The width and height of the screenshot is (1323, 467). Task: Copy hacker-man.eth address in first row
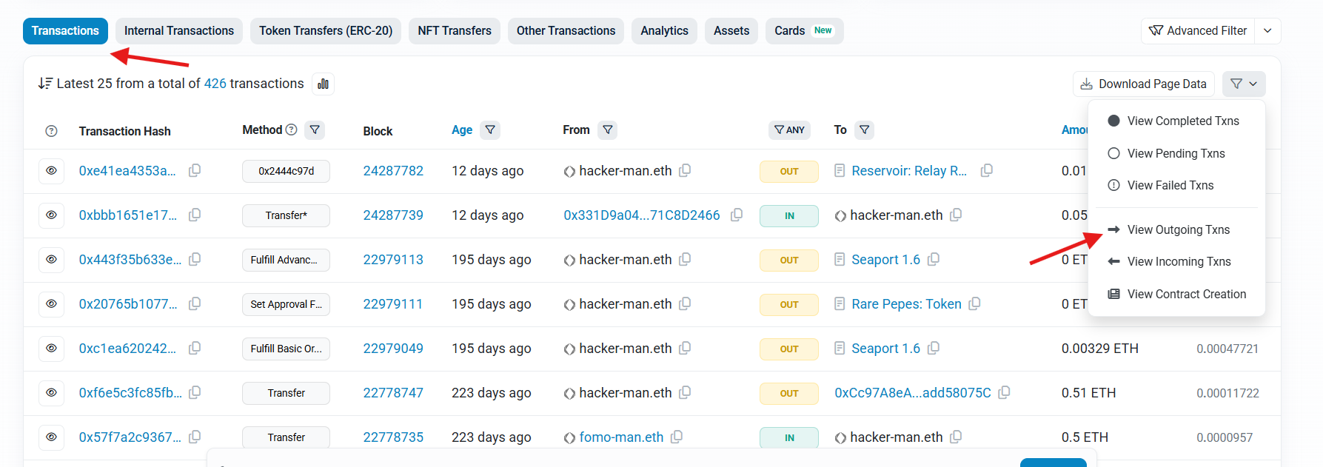[685, 171]
